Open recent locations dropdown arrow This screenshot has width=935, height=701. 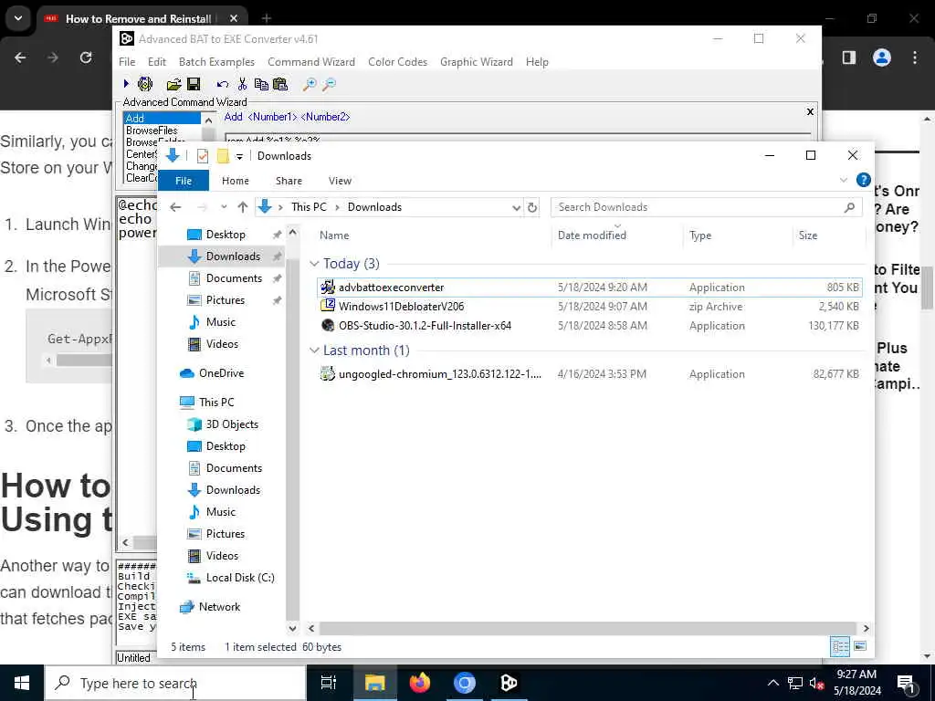click(x=224, y=207)
